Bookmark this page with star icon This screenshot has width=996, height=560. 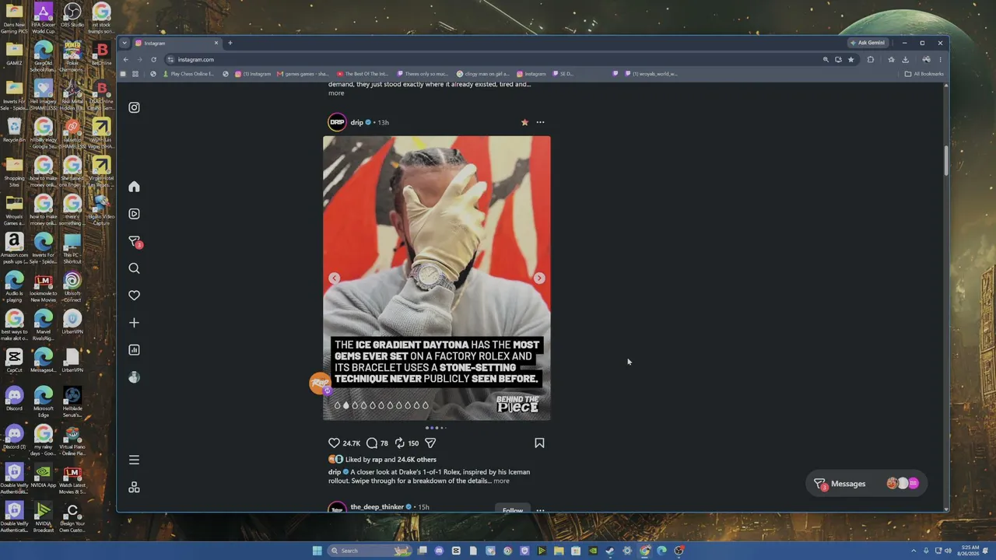(x=851, y=59)
